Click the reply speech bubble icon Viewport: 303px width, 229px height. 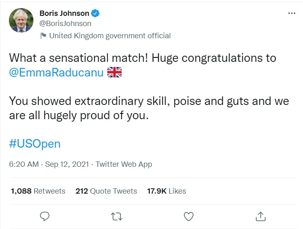point(45,216)
